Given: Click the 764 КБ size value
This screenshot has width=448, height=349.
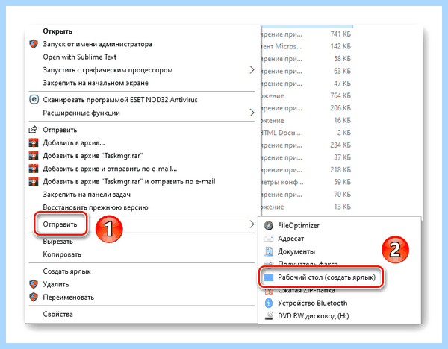Looking at the screenshot, I should tap(340, 95).
